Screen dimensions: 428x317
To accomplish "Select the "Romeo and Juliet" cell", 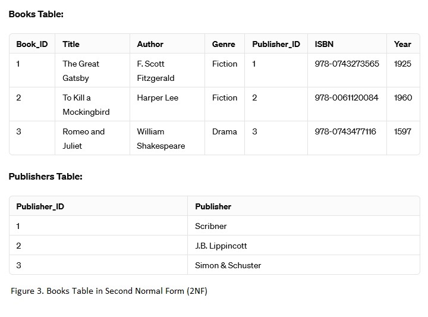I will pyautogui.click(x=83, y=139).
